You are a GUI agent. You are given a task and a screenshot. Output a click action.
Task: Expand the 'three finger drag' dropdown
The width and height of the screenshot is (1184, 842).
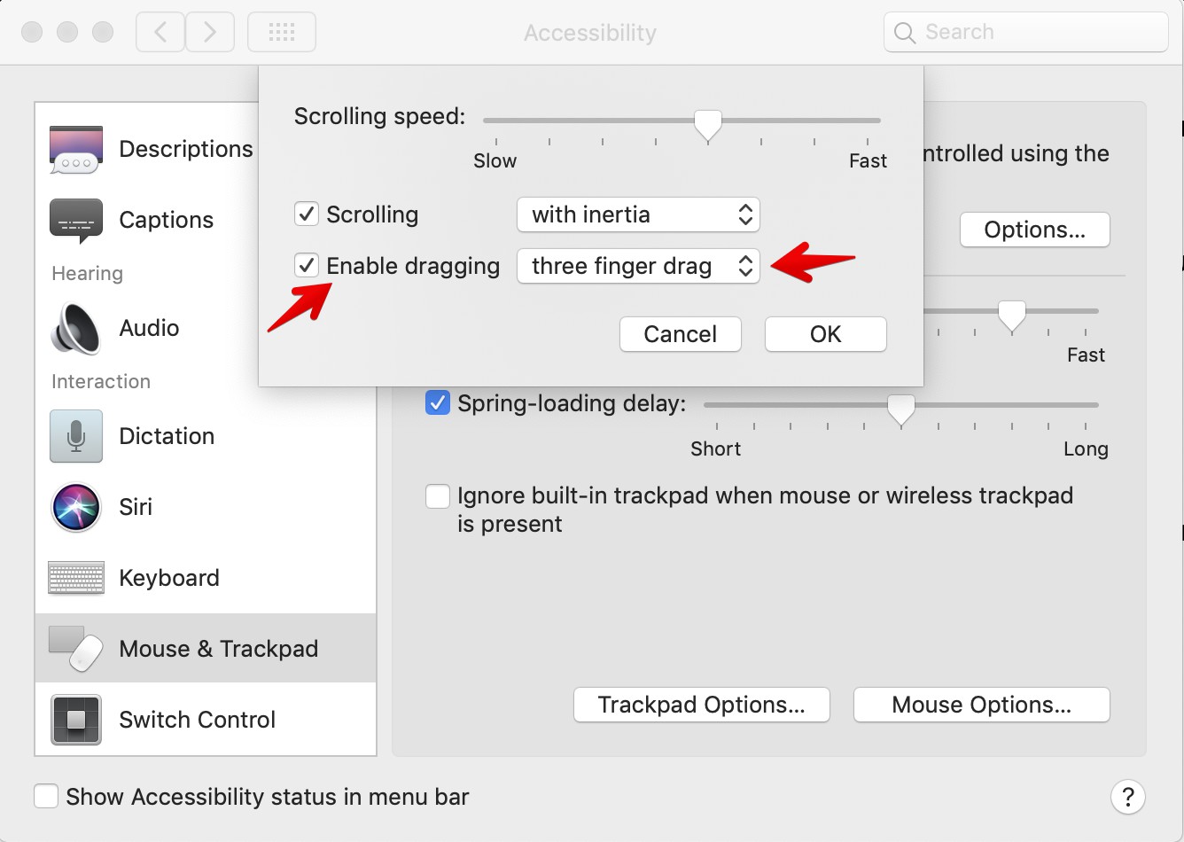coord(638,266)
